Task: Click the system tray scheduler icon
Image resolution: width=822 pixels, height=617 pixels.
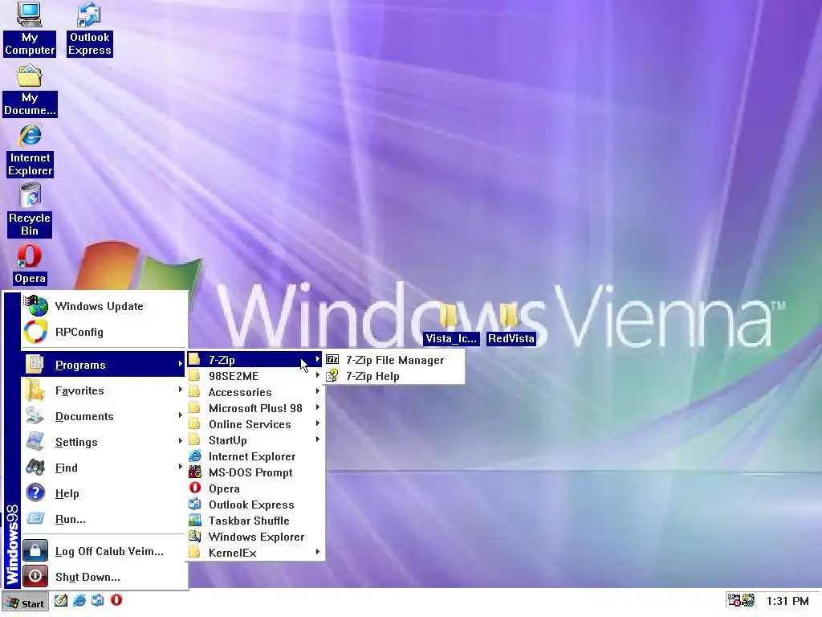Action: pyautogui.click(x=734, y=600)
